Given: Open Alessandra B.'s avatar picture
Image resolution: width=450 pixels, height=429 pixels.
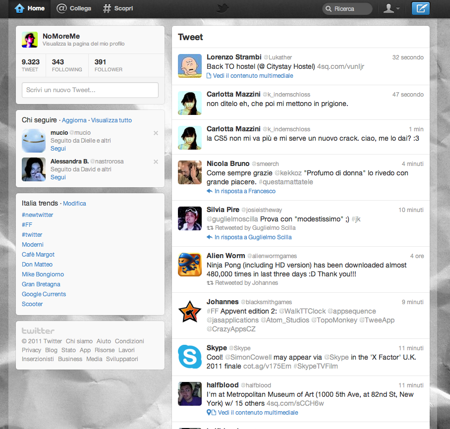Looking at the screenshot, I should click(x=34, y=169).
